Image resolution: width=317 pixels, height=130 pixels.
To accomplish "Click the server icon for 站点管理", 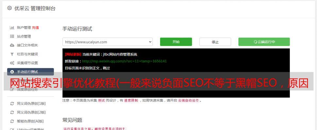I will coord(12,37).
